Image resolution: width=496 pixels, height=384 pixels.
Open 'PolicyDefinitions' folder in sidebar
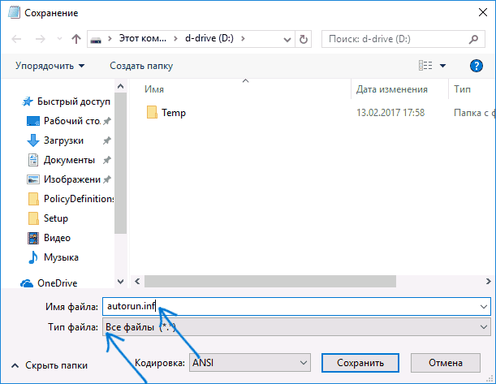coord(79,199)
